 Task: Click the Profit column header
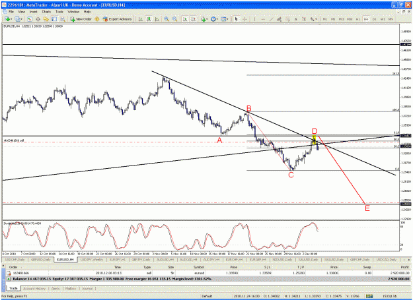pos(404,267)
